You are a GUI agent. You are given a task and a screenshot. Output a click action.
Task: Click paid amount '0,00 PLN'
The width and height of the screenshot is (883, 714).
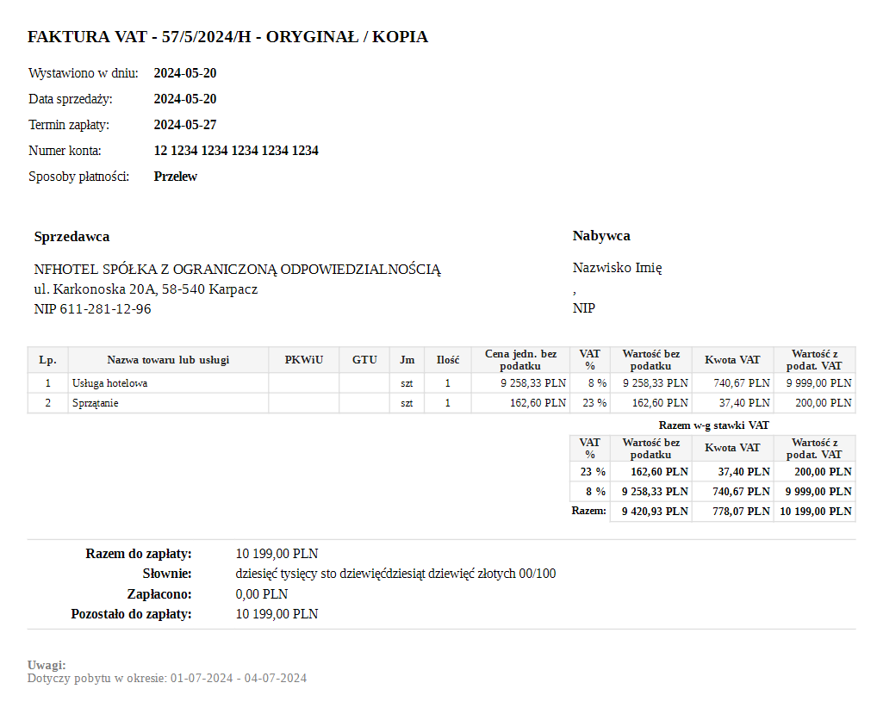click(261, 594)
